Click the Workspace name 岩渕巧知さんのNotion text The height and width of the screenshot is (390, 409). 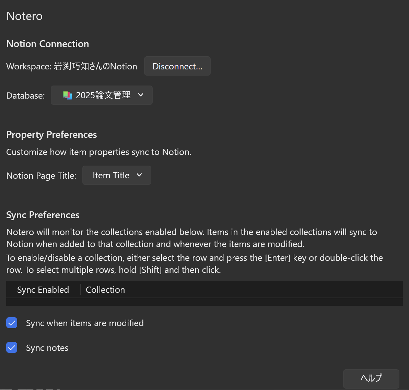(x=95, y=66)
